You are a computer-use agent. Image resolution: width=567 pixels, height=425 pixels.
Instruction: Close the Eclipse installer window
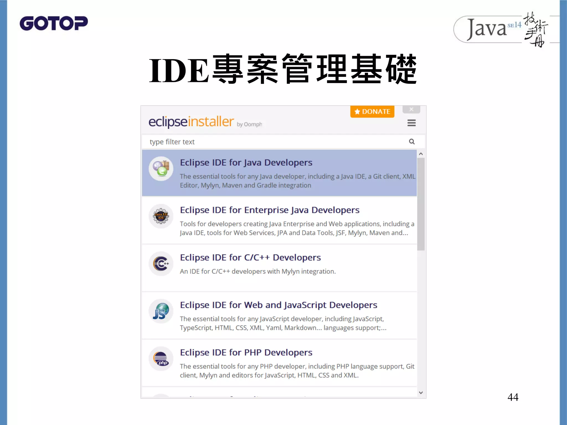coord(411,109)
